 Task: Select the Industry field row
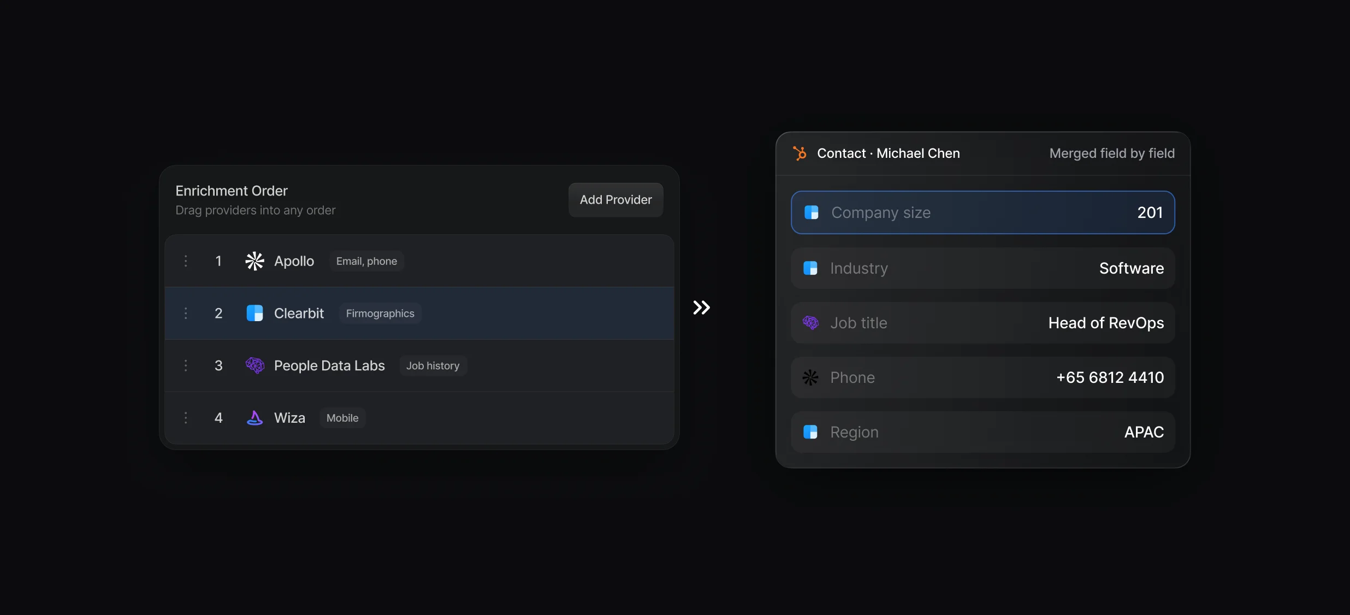983,268
